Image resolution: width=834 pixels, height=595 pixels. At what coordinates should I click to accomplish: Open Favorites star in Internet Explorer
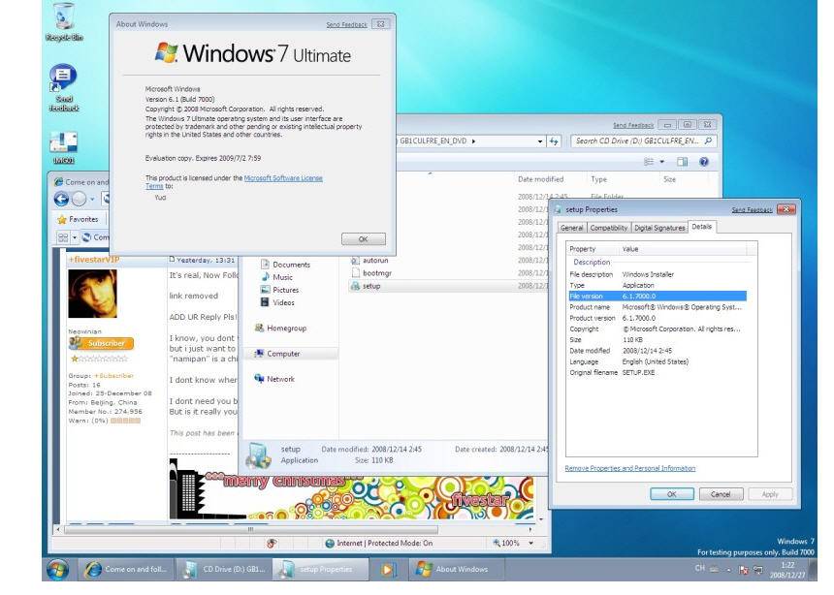pos(78,219)
